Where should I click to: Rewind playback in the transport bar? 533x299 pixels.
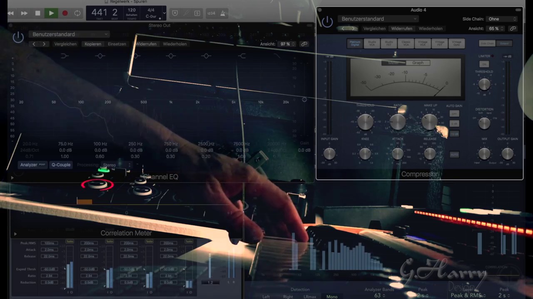[x=10, y=13]
